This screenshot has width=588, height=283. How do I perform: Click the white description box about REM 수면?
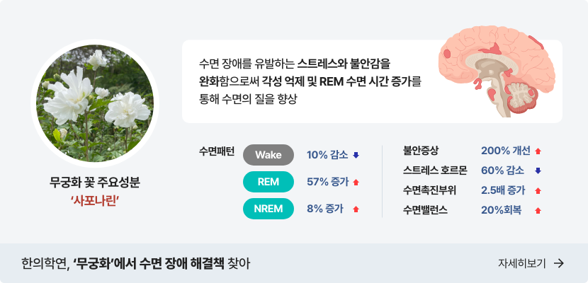312,81
